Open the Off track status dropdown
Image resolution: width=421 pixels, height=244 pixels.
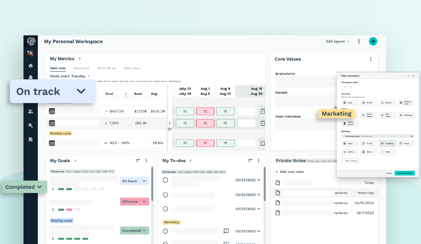[134, 202]
